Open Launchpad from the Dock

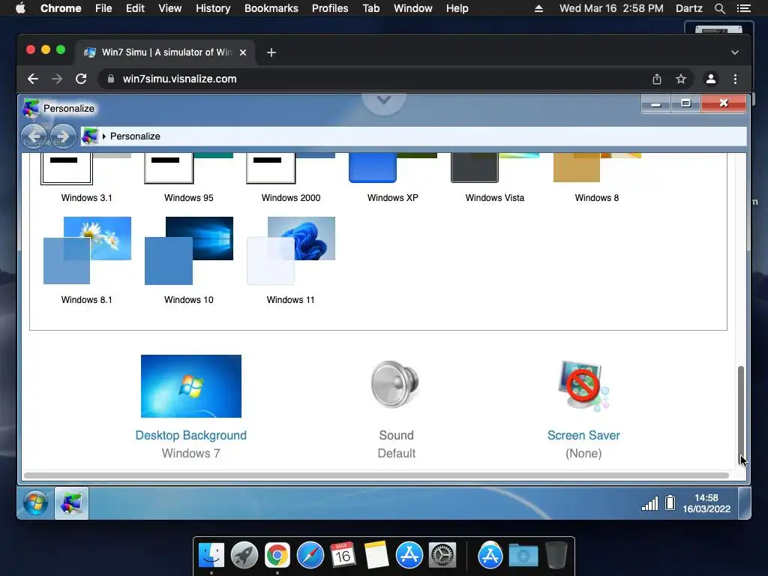point(244,556)
